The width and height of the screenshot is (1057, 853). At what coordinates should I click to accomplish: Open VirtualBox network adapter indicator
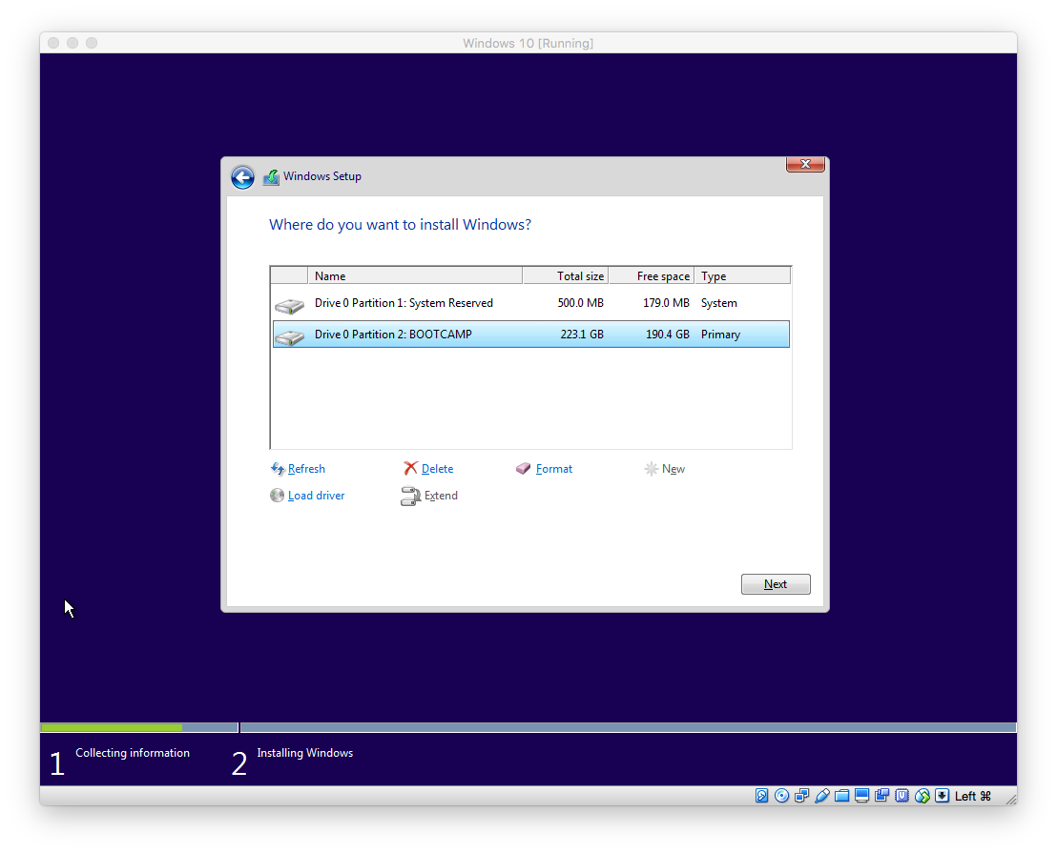[801, 796]
